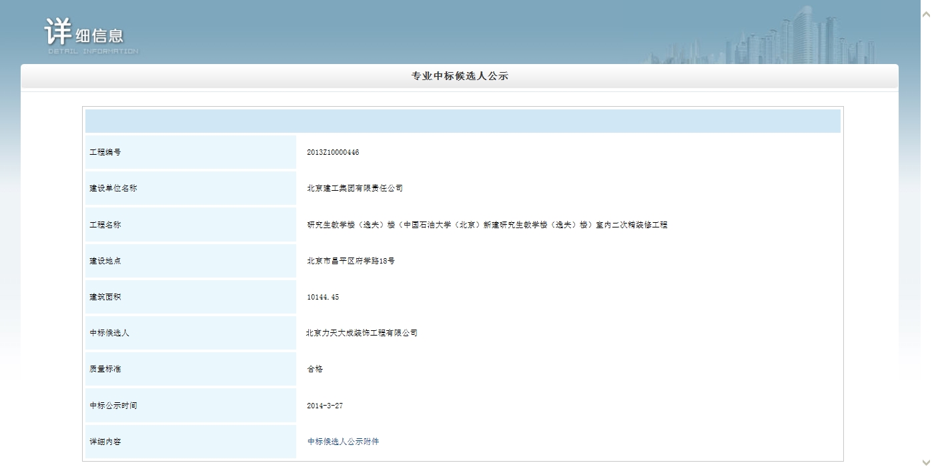Open the 中标候选人公示附件 link
This screenshot has width=932, height=475.
click(x=343, y=442)
